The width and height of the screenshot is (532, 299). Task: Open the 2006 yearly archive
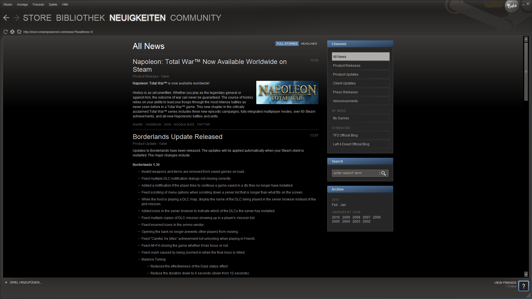tap(377, 217)
